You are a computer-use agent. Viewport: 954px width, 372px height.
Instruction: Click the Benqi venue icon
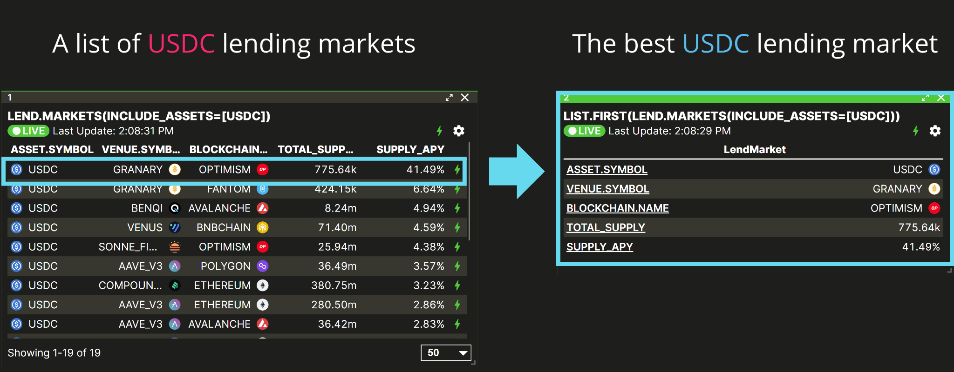(x=175, y=208)
